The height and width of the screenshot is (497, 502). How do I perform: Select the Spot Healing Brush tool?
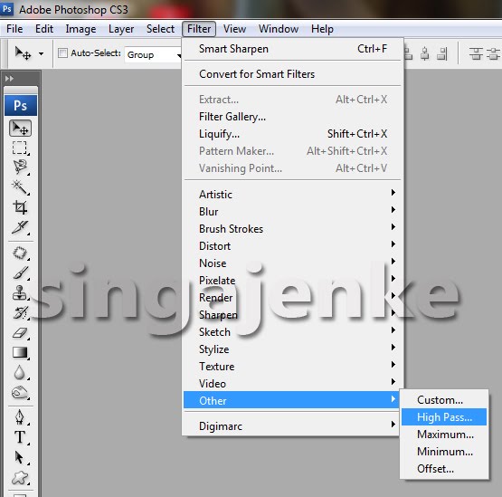[20, 253]
